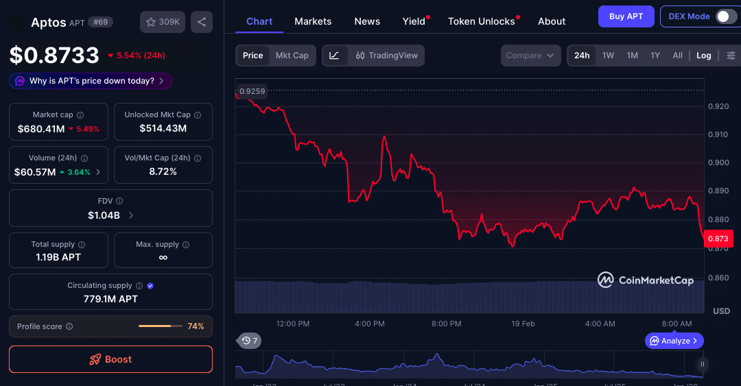The image size is (741, 386).
Task: Select the 1M timeframe
Action: 633,56
